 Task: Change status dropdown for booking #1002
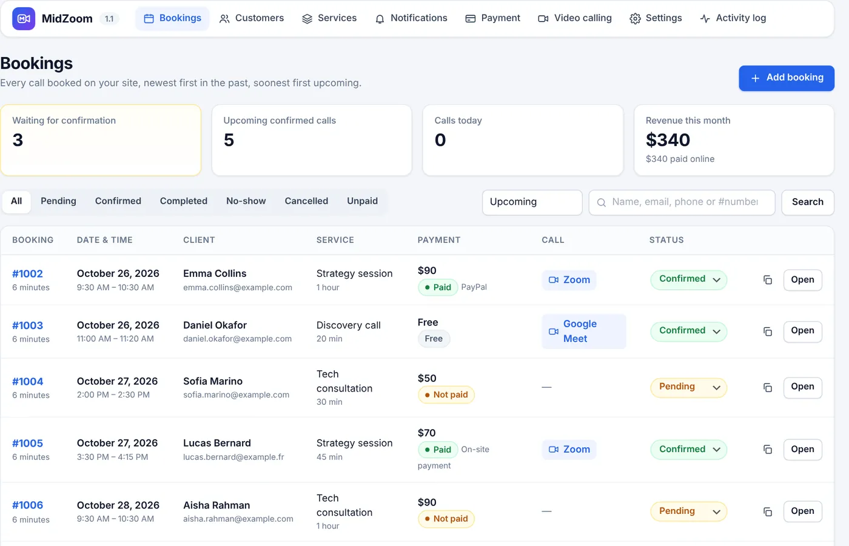(689, 279)
